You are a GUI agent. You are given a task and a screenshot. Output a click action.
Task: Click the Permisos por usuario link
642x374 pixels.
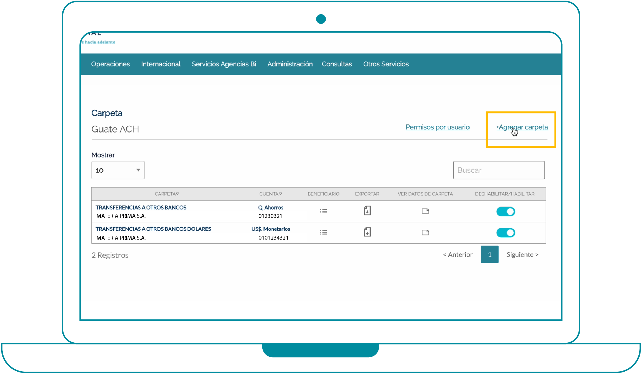[x=438, y=127]
